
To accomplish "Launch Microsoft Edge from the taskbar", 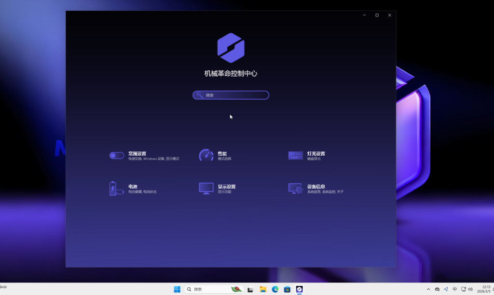I will (275, 289).
